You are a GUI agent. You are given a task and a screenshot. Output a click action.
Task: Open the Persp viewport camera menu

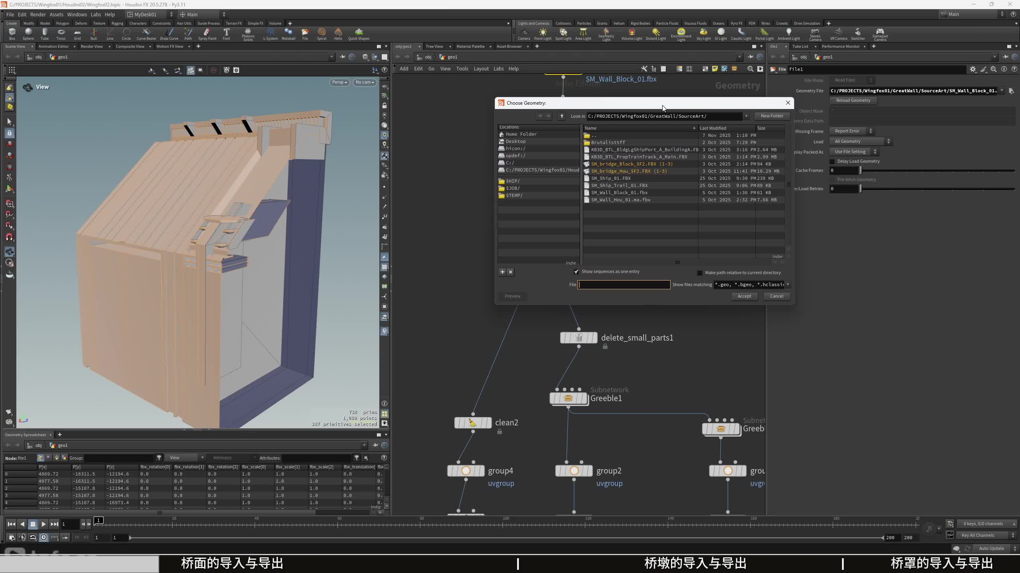pyautogui.click(x=339, y=82)
